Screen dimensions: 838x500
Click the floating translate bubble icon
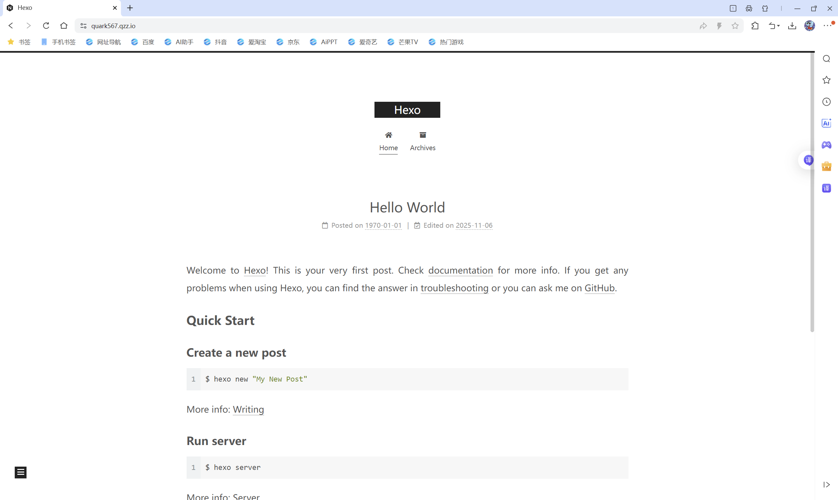(x=808, y=160)
